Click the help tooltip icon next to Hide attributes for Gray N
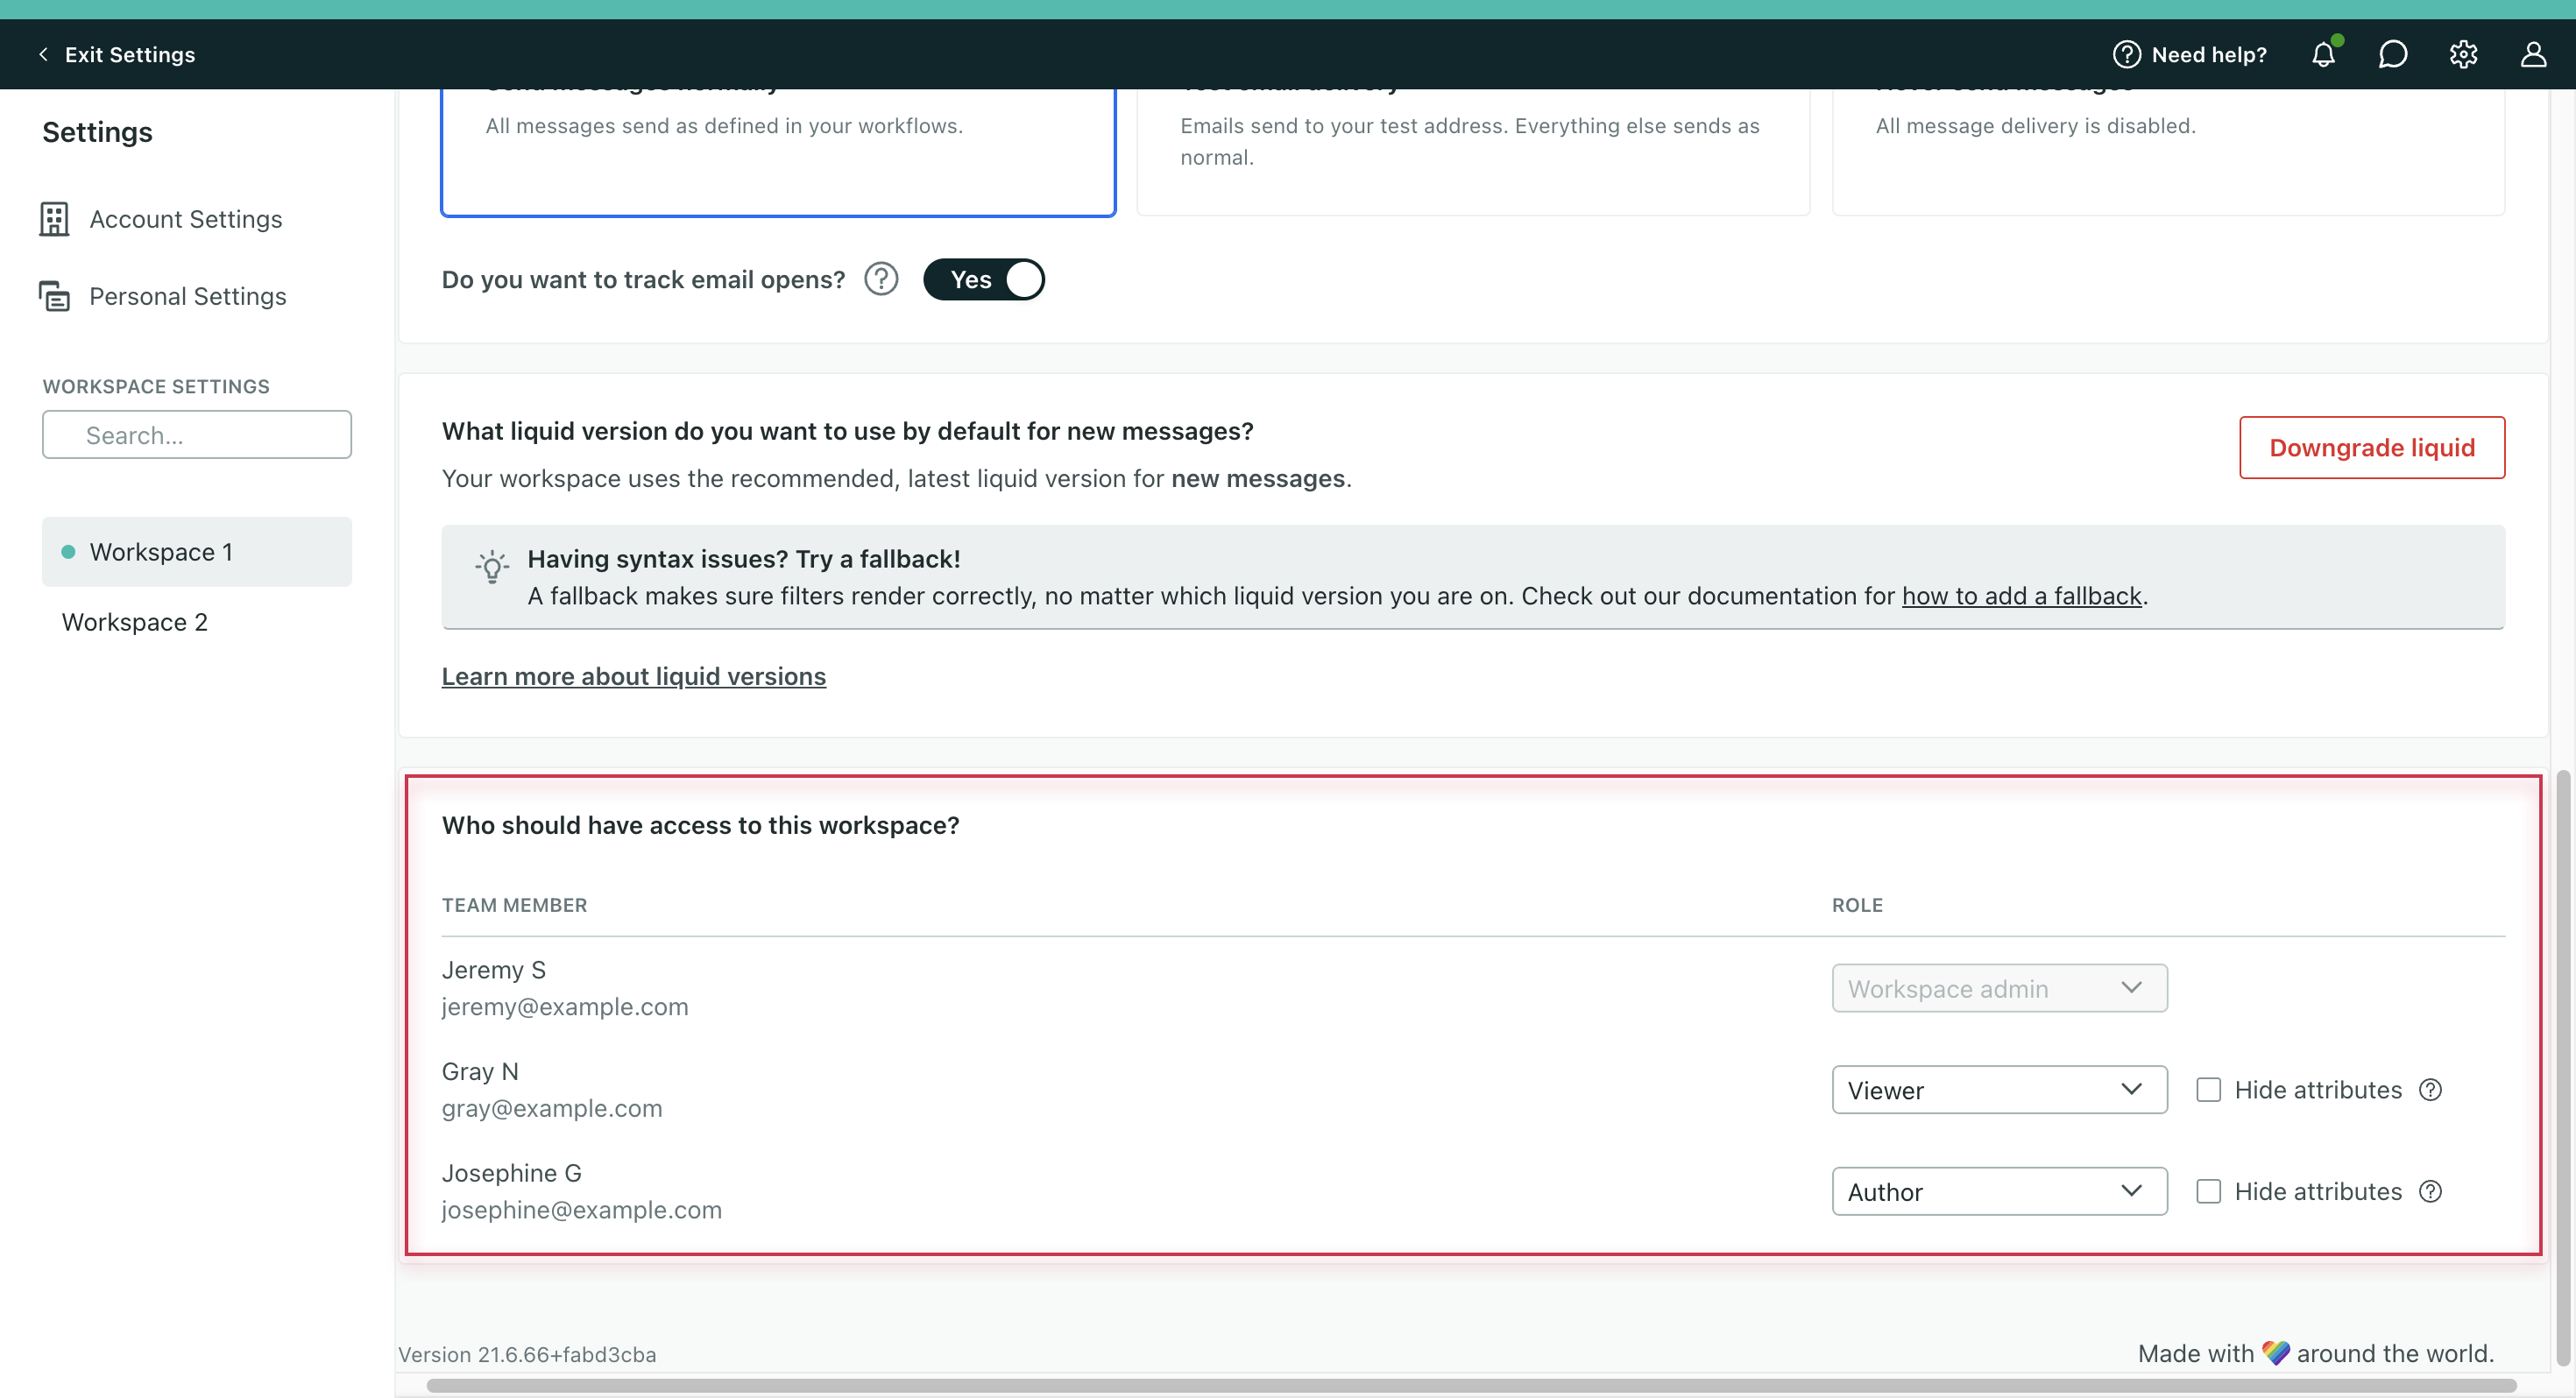 point(2430,1088)
